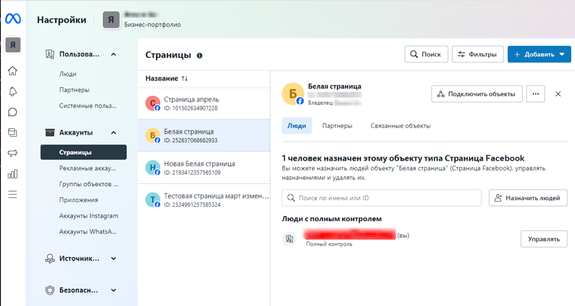Switch to the Связанные объекты tab

tap(400, 126)
